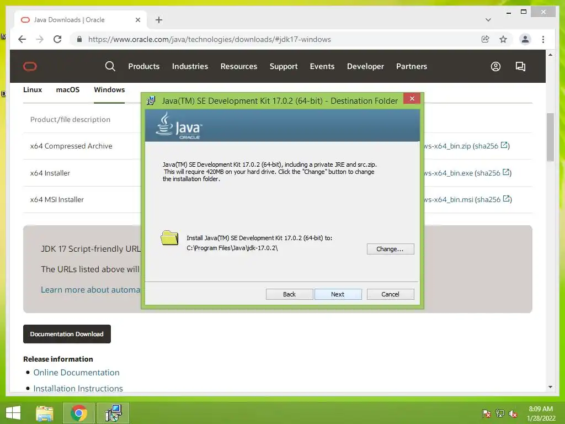
Task: Select the Windows downloads tab
Action: 109,90
